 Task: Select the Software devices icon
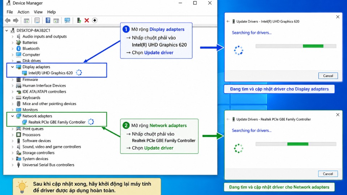pos(18,140)
